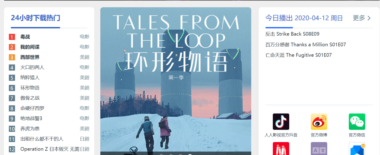Click the red books app icon
Viewport: 380px width, 155px height.
(x=281, y=149)
